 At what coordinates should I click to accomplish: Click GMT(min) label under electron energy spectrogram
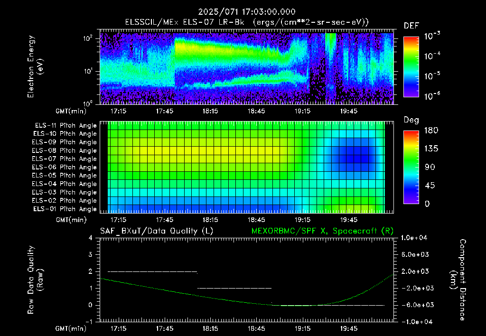71,111
